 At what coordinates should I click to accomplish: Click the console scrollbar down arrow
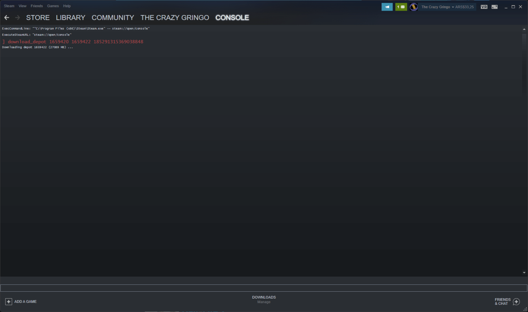[x=524, y=273]
